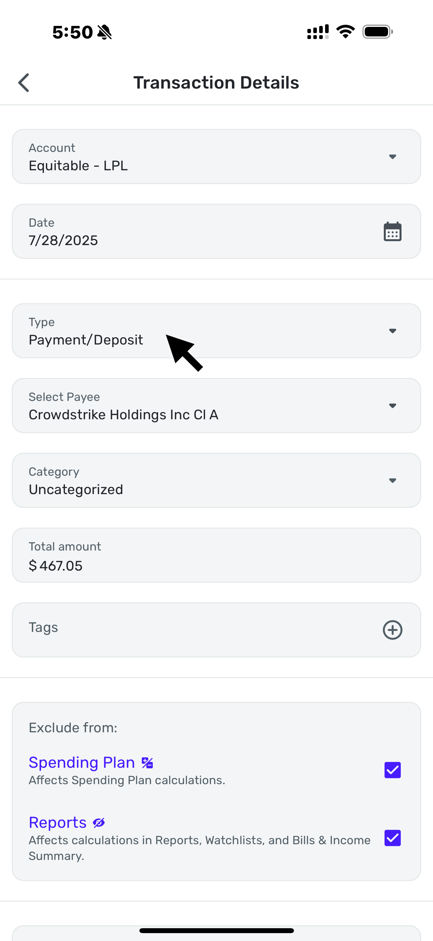Viewport: 433px width, 941px height.
Task: Open the Reports link
Action: coord(58,823)
